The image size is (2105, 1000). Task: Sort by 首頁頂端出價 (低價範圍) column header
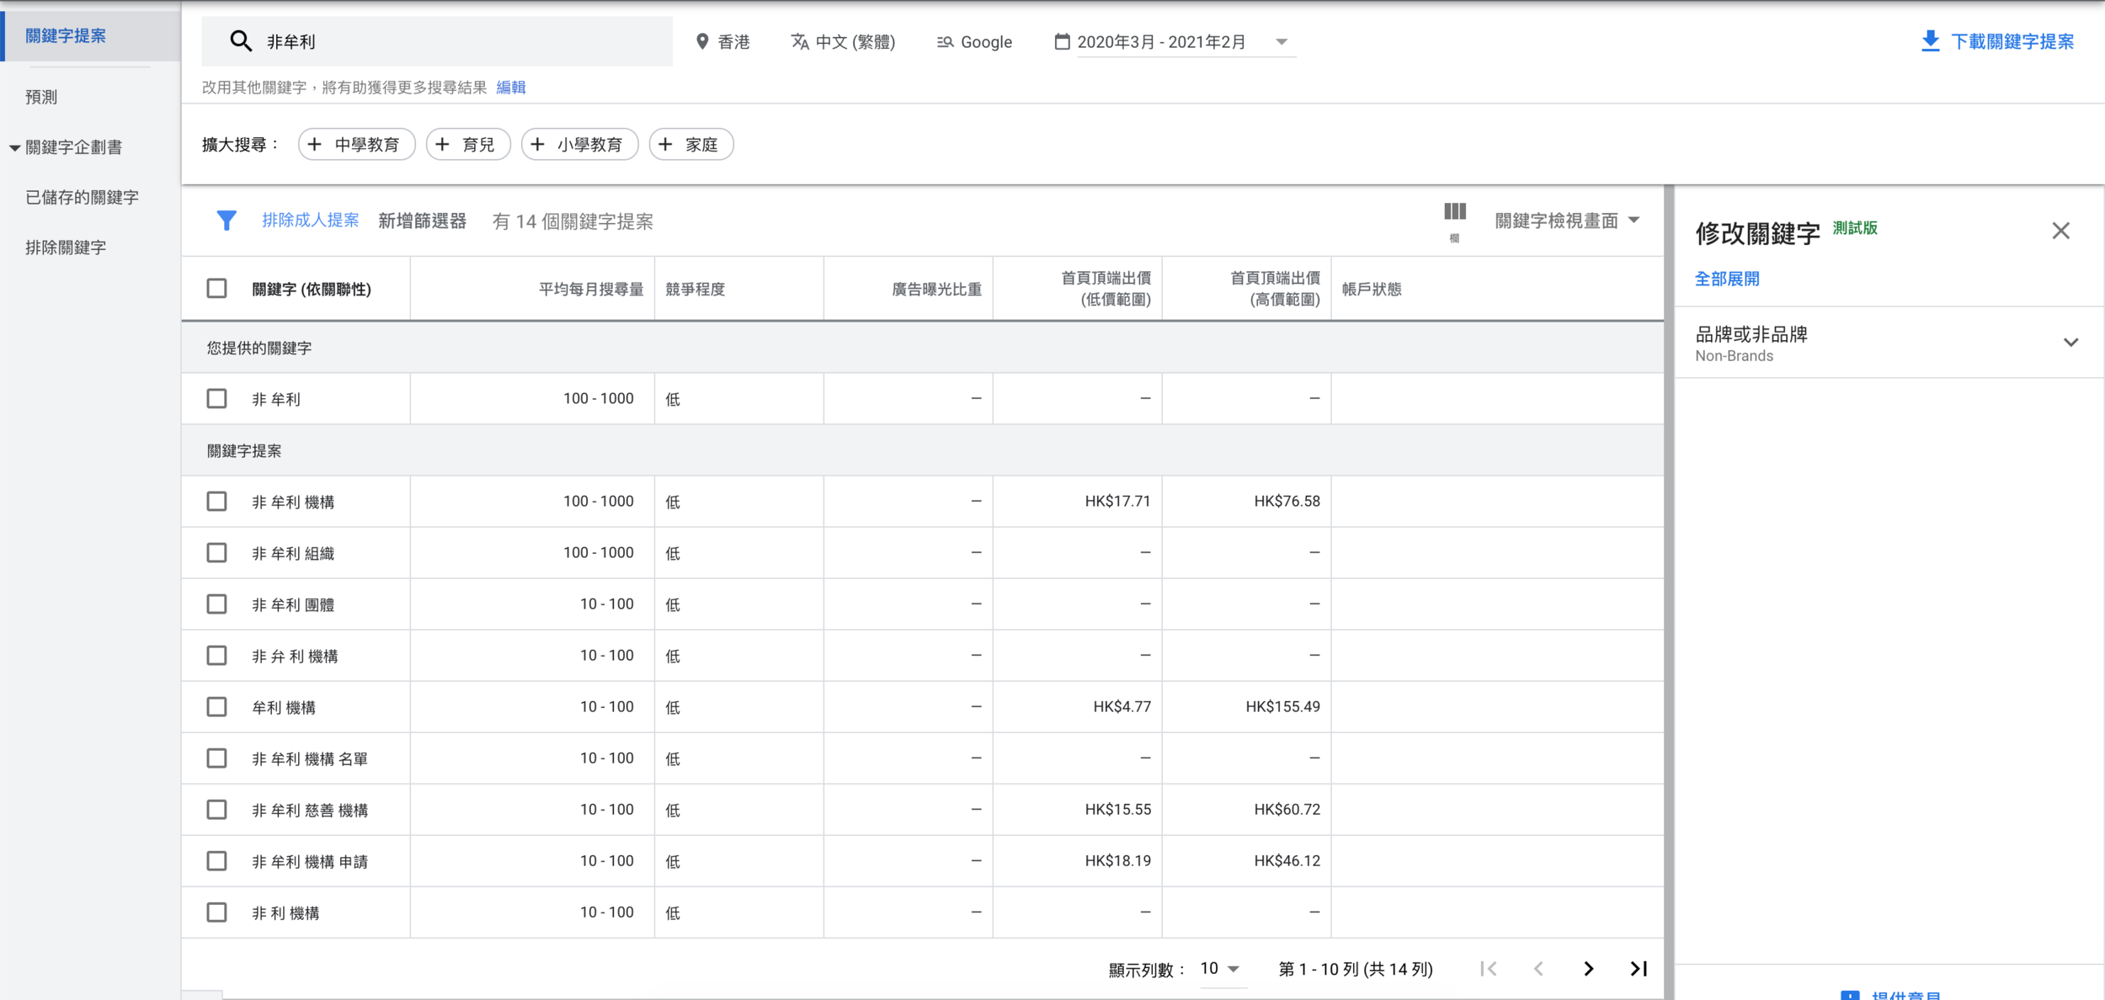tap(1106, 289)
